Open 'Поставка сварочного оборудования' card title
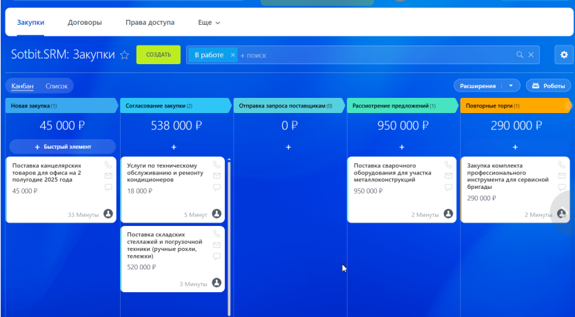Image resolution: width=575 pixels, height=317 pixels. (392, 172)
